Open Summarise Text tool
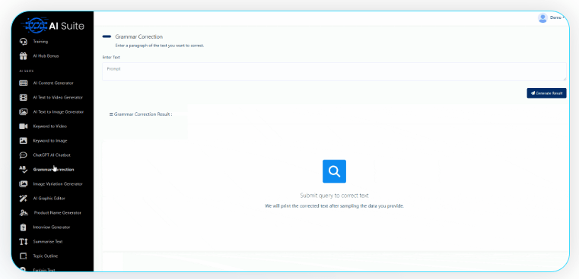The height and width of the screenshot is (279, 579). pyautogui.click(x=48, y=242)
